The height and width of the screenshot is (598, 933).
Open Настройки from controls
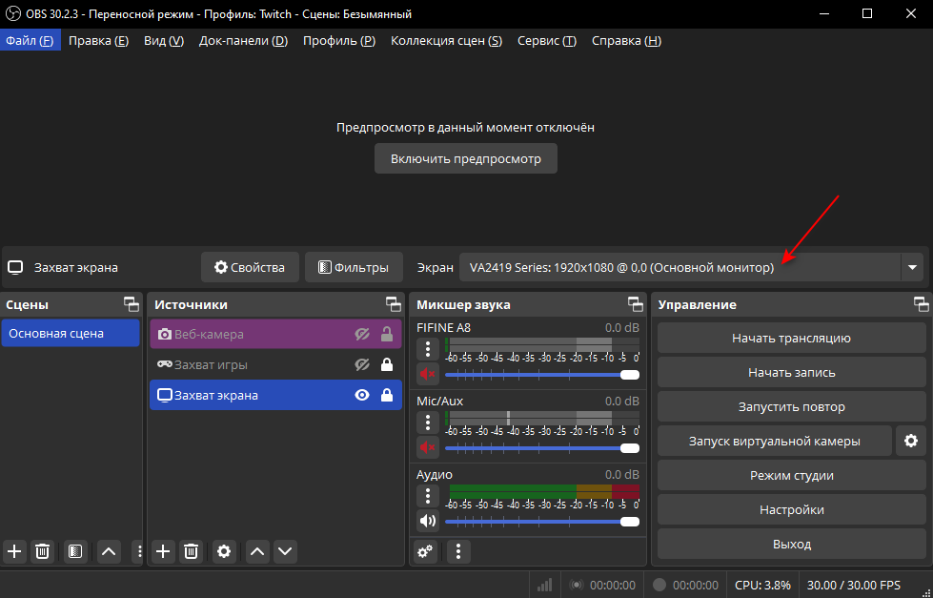791,510
